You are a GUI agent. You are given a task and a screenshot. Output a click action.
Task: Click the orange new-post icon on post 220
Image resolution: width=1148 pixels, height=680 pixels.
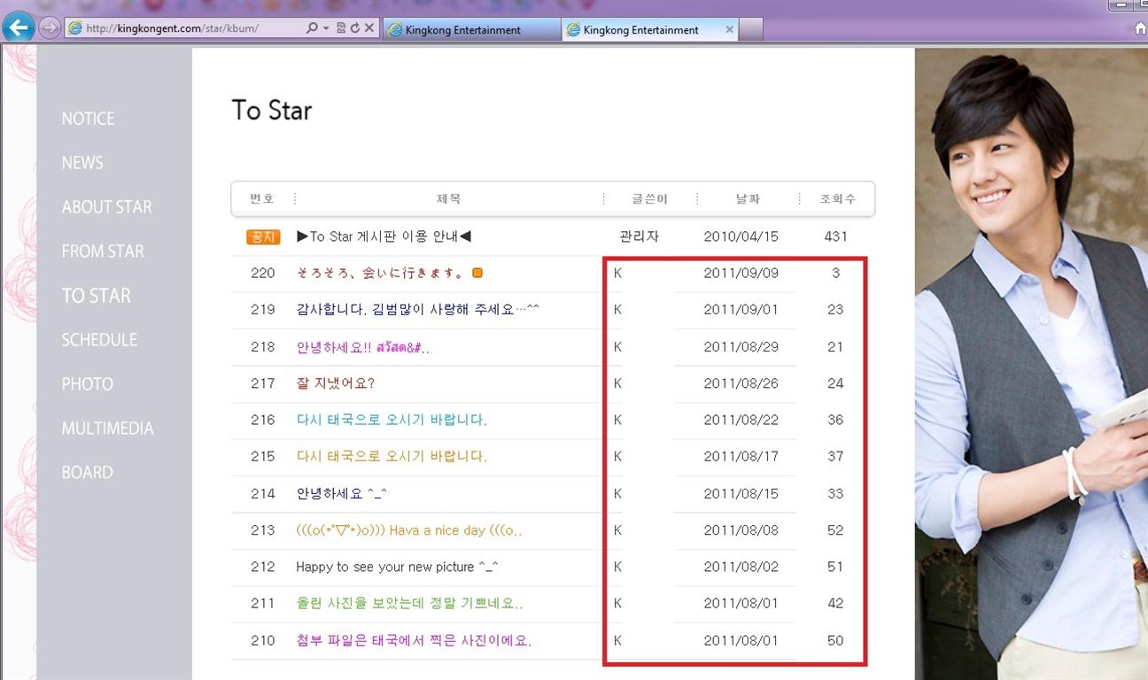[x=477, y=273]
